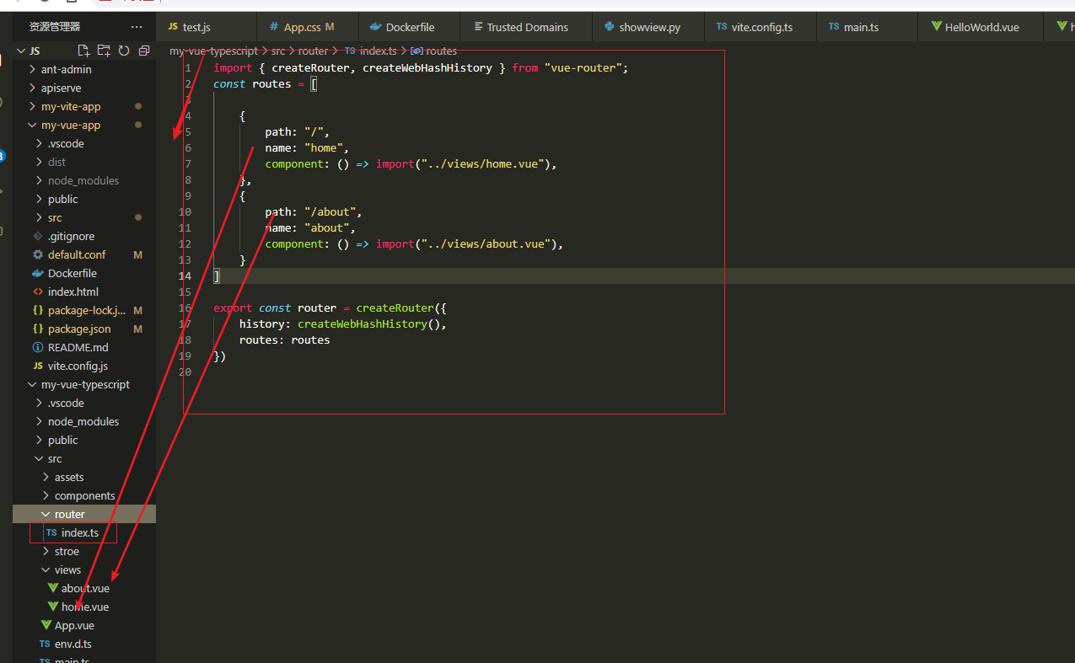Switch to the HelloWorld.vue tab
This screenshot has width=1075, height=663.
(981, 27)
